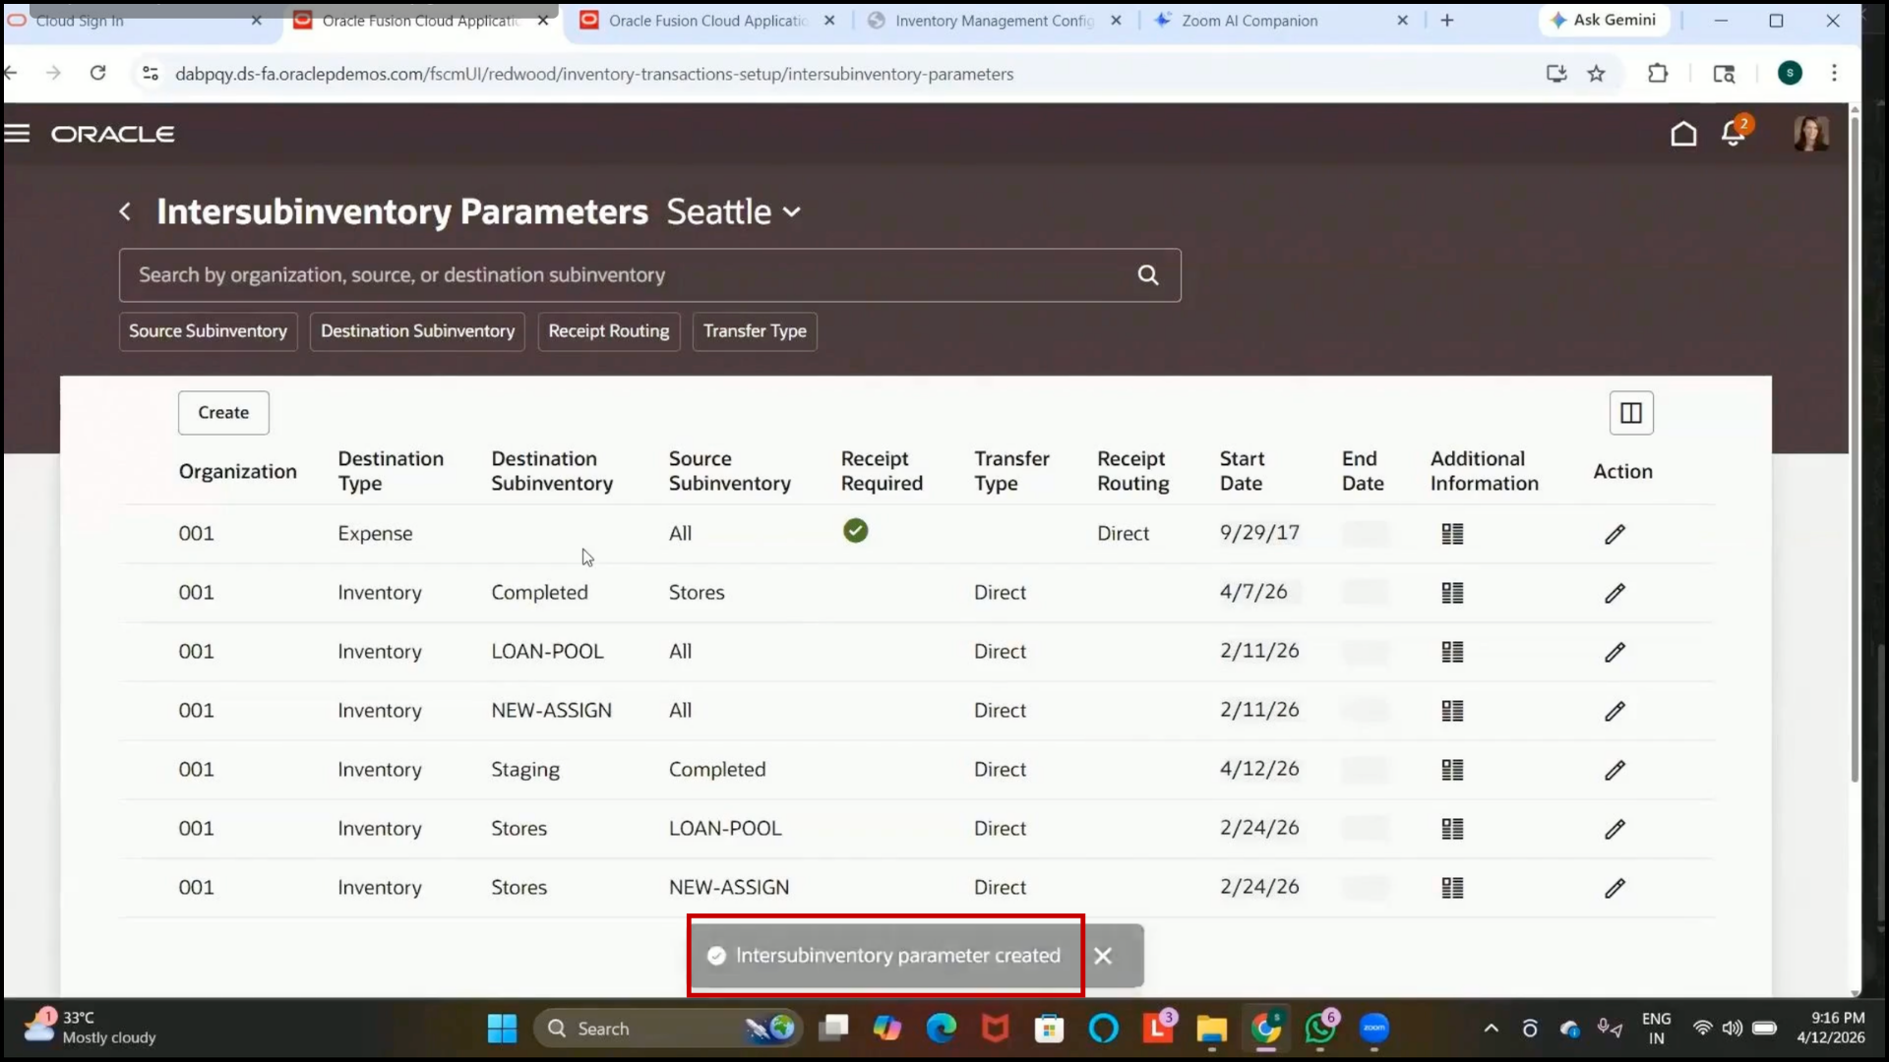Open the Source Subinventory filter
The height and width of the screenshot is (1062, 1889).
(x=208, y=331)
